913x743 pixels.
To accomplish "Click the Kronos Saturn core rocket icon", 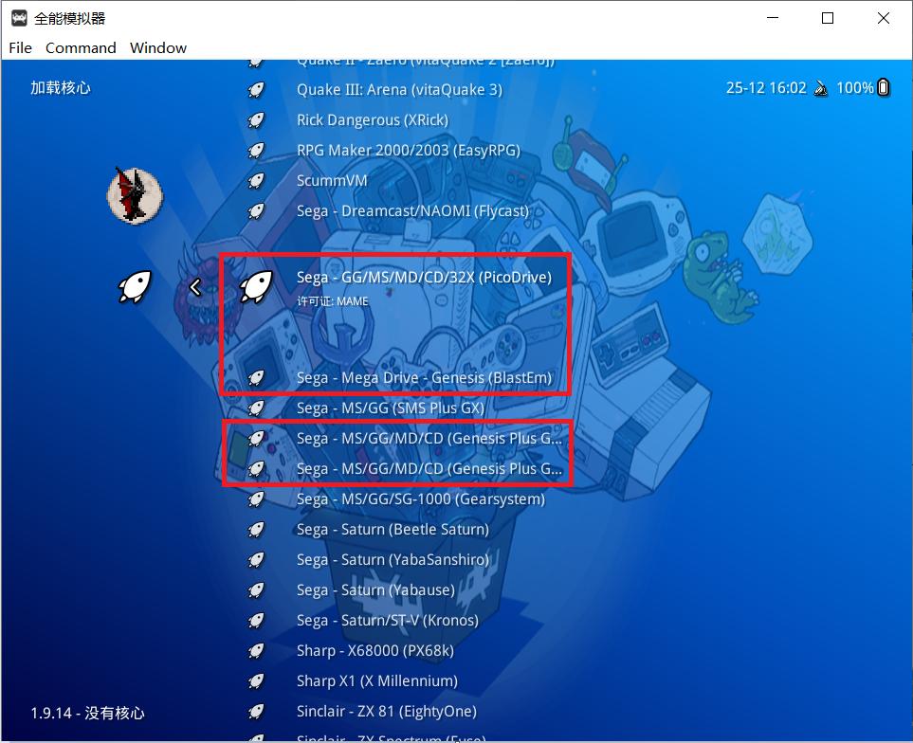I will [256, 621].
